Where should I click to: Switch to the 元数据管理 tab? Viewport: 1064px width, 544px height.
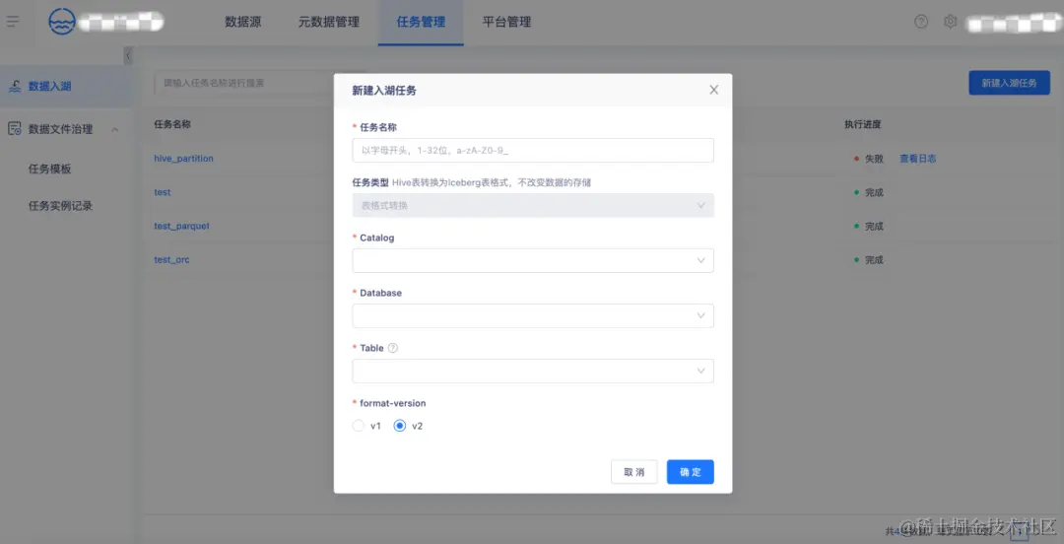coord(328,22)
